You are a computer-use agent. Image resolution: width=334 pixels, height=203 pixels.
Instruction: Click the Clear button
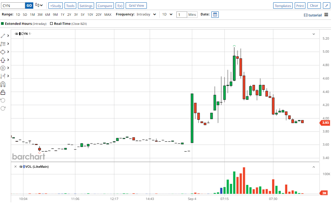pos(314,5)
